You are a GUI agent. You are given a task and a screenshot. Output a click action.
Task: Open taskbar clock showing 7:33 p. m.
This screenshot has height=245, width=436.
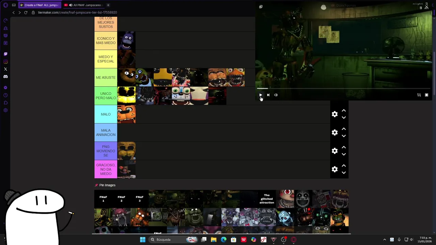coord(425,240)
